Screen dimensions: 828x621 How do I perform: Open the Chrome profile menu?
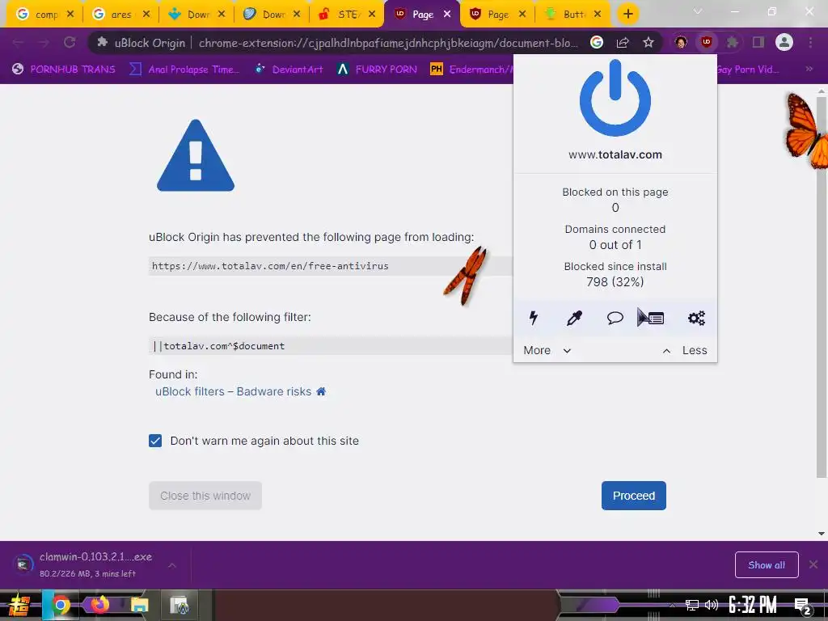(x=784, y=43)
